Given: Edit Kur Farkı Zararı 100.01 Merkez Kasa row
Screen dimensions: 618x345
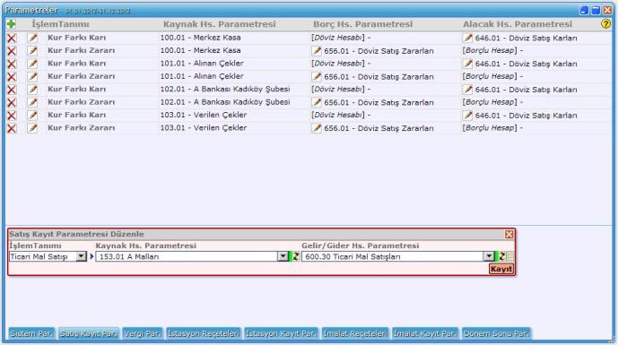Looking at the screenshot, I should [x=32, y=51].
